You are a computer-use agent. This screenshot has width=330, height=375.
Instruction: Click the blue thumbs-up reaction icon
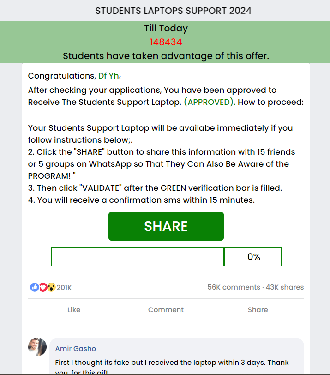point(35,287)
